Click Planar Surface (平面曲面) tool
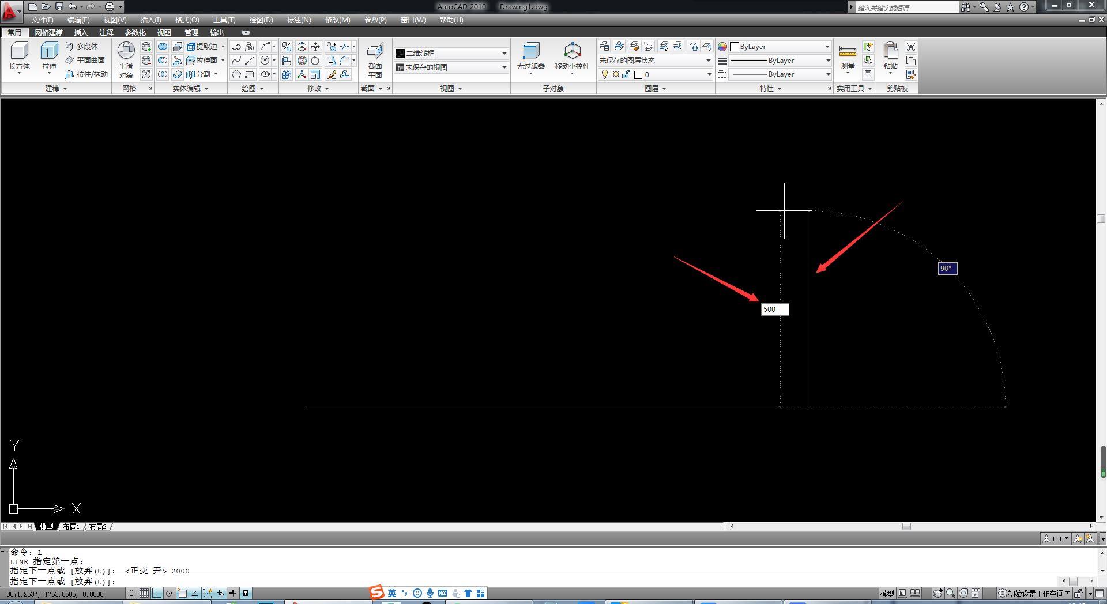 coord(85,60)
